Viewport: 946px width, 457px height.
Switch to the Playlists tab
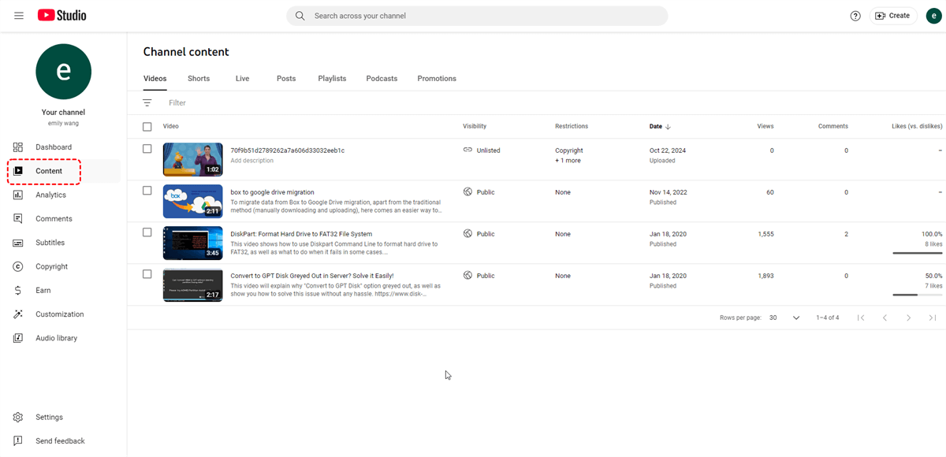coord(332,79)
